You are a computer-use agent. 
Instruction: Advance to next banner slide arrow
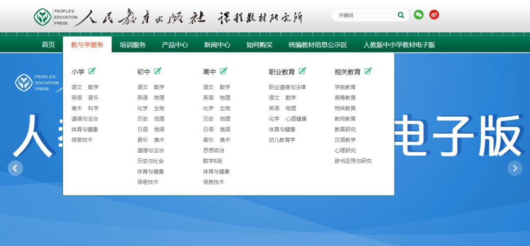coord(515,168)
